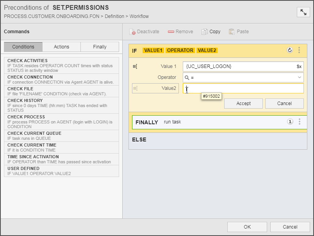This screenshot has height=236, width=314.
Task: Switch to the Finally tab
Action: coord(100,46)
